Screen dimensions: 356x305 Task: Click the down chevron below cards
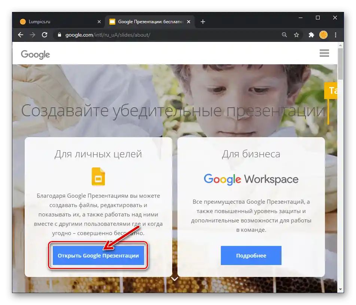pyautogui.click(x=174, y=279)
